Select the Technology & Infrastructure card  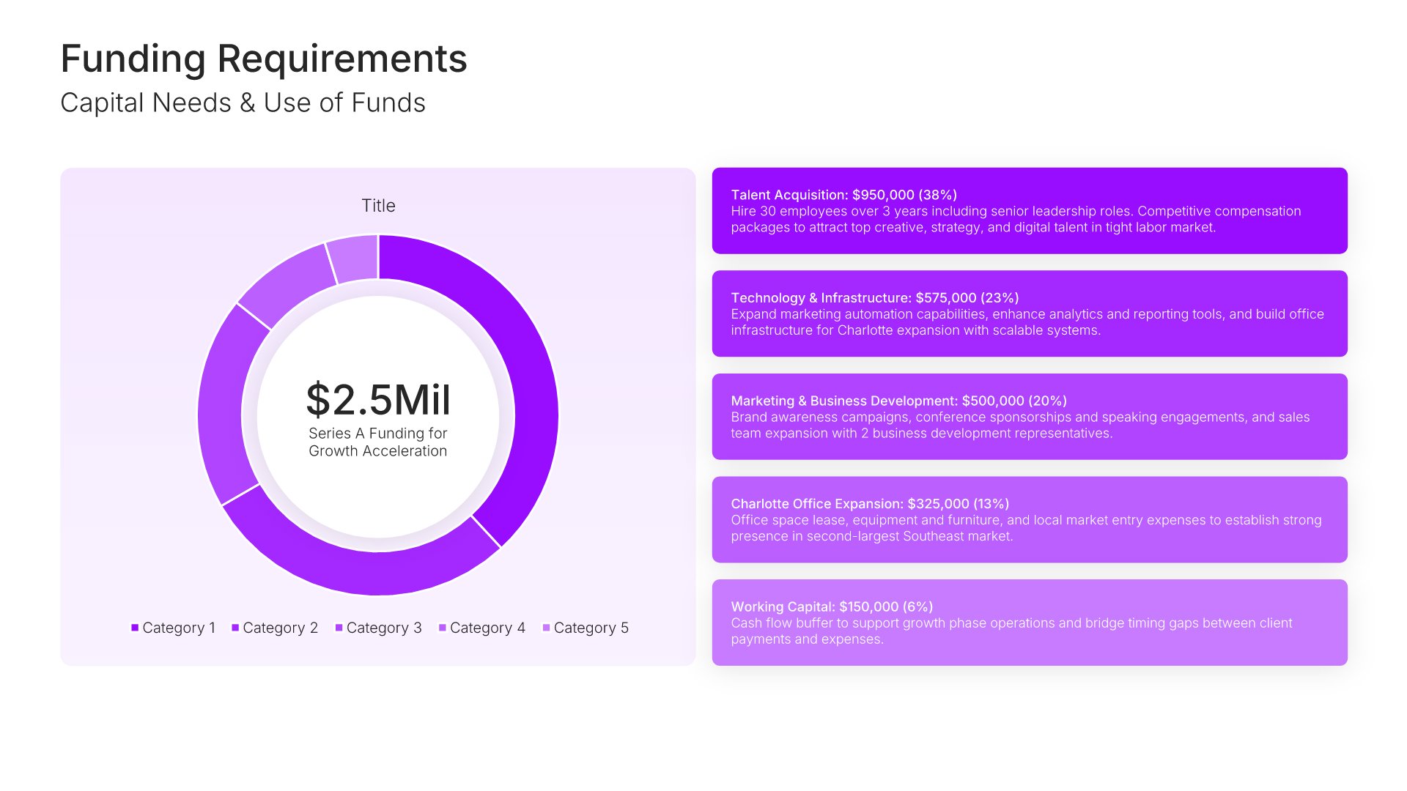[1029, 313]
